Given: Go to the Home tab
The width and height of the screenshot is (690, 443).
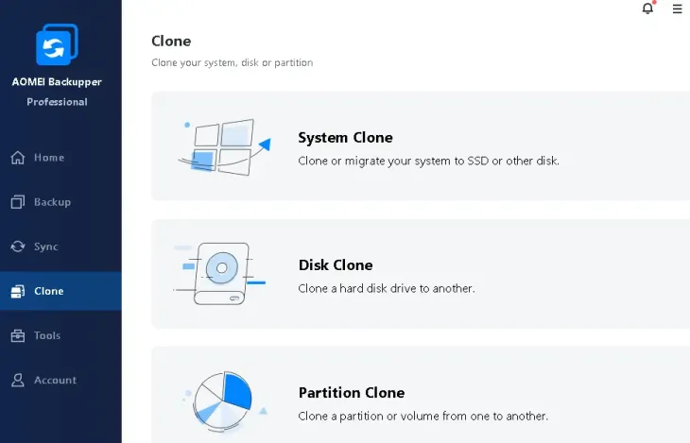Looking at the screenshot, I should [x=49, y=158].
